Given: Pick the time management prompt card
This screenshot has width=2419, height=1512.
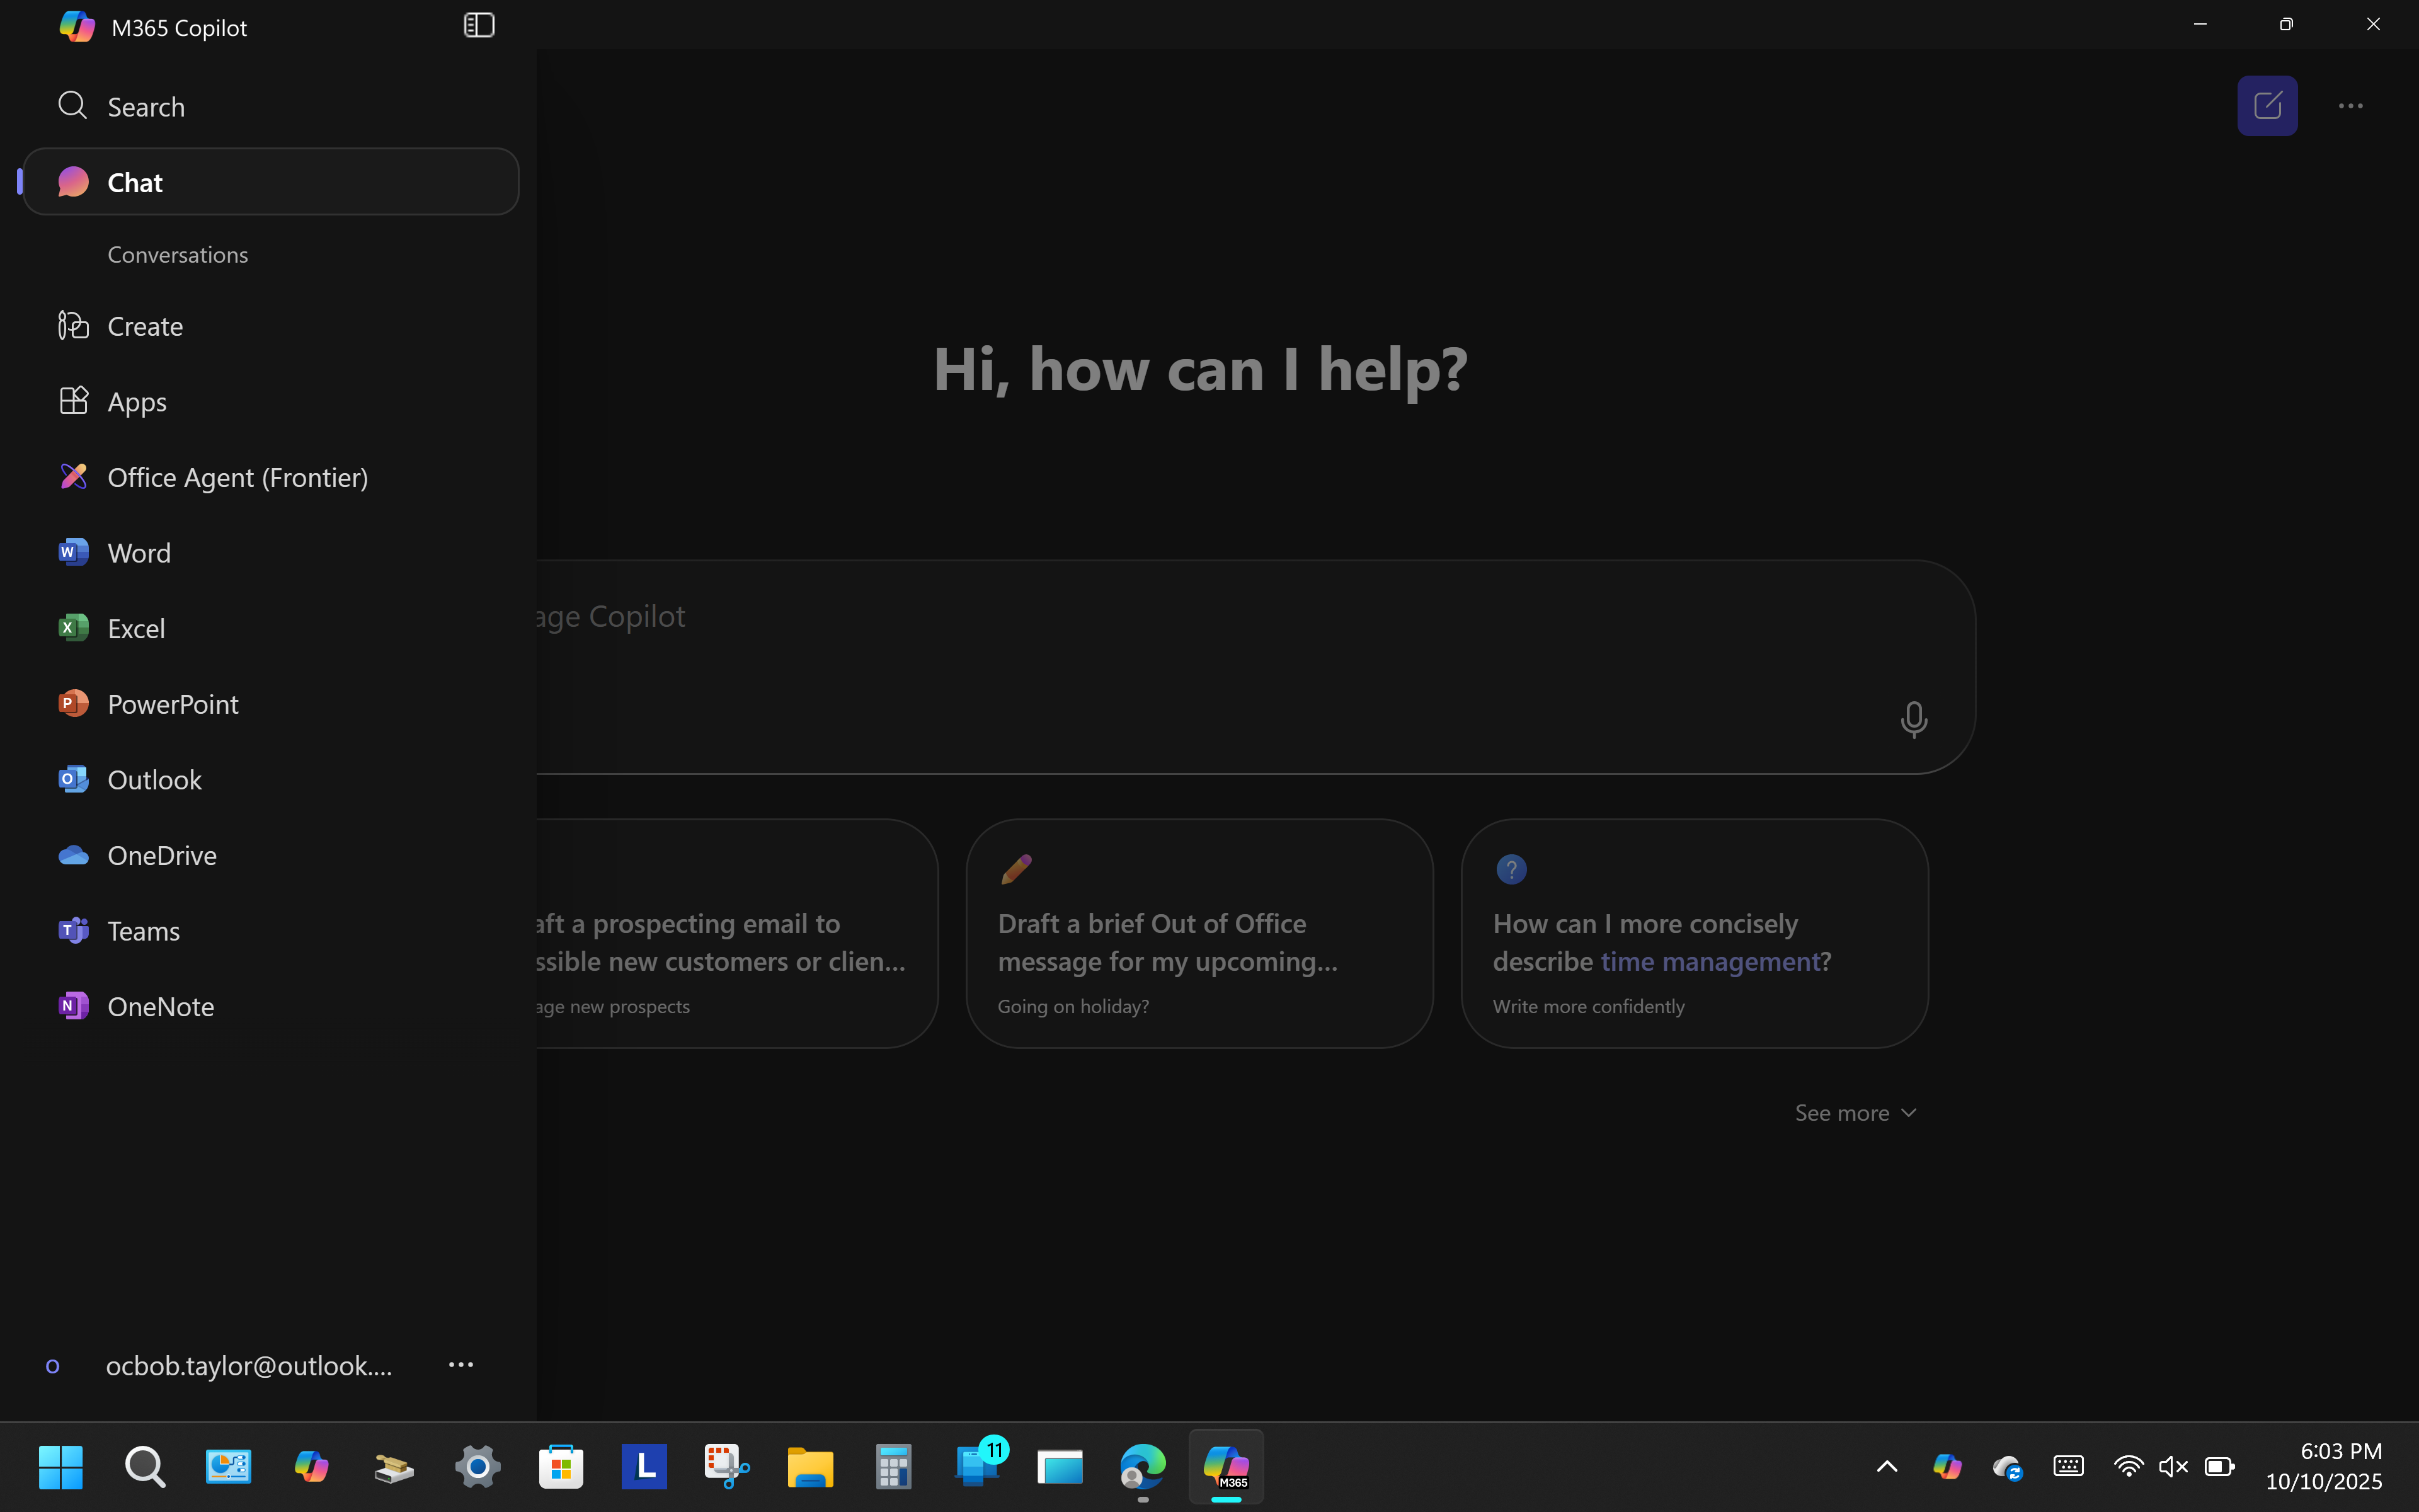Looking at the screenshot, I should [x=1695, y=933].
